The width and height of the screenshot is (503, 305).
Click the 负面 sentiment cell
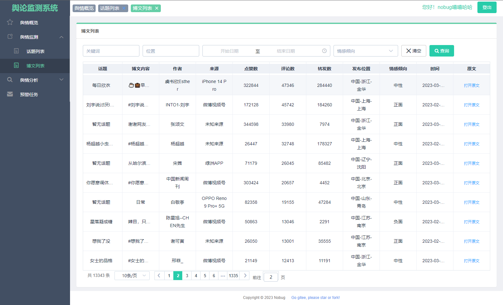398,222
